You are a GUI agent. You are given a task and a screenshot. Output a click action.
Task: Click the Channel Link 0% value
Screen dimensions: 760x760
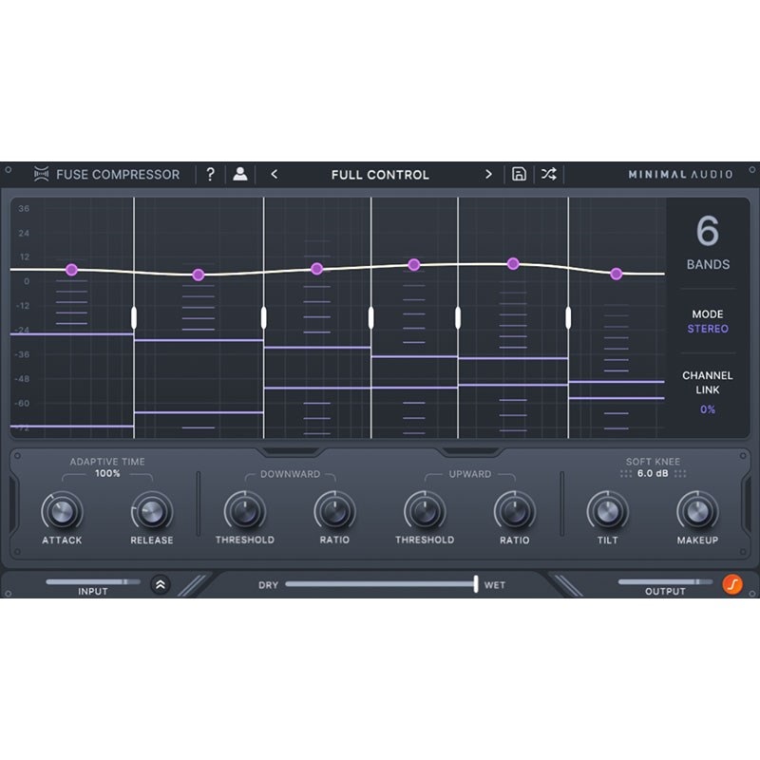click(x=708, y=409)
